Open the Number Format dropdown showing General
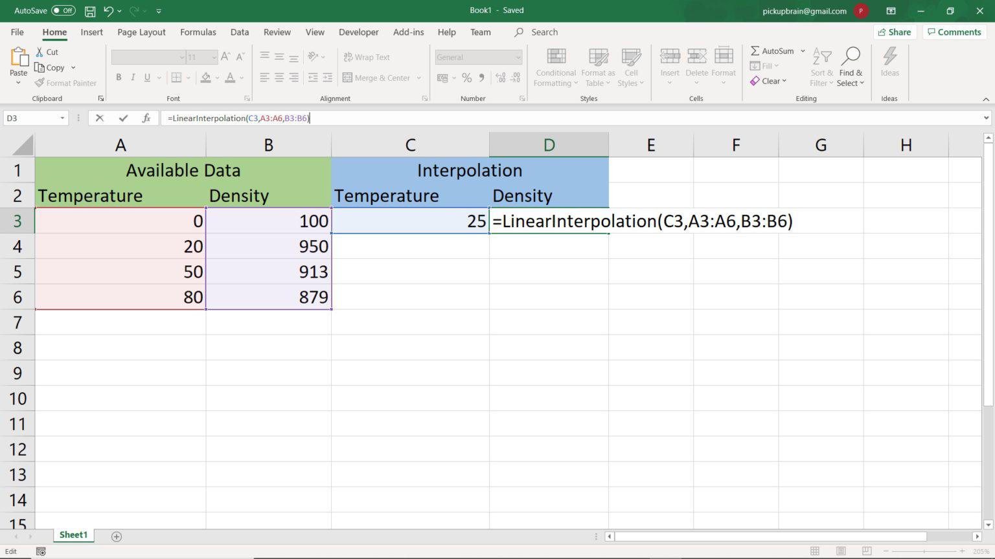995x559 pixels. (478, 57)
